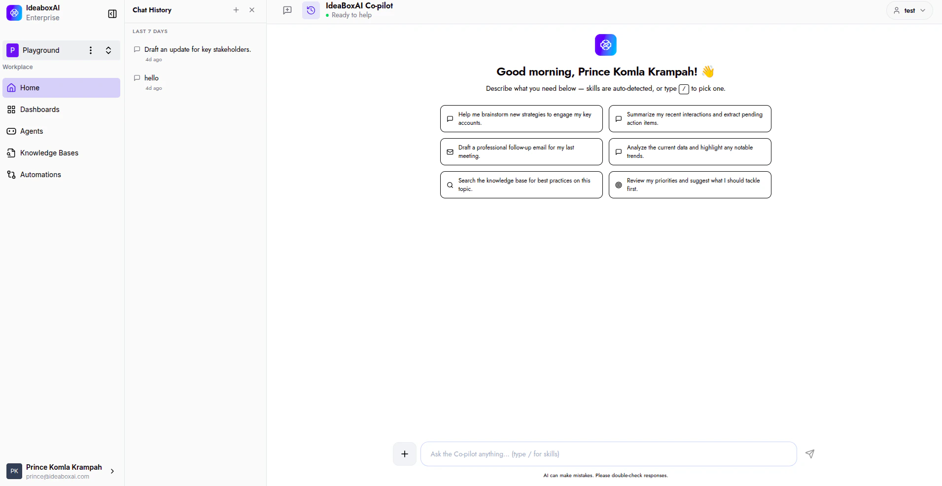The height and width of the screenshot is (486, 942).
Task: Click the slash key hint in the subtitle
Action: coord(684,89)
